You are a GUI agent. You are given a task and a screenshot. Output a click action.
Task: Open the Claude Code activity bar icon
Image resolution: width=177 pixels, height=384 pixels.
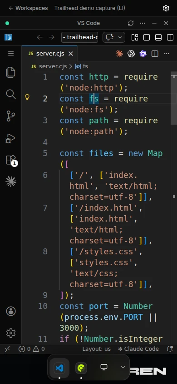click(x=11, y=182)
